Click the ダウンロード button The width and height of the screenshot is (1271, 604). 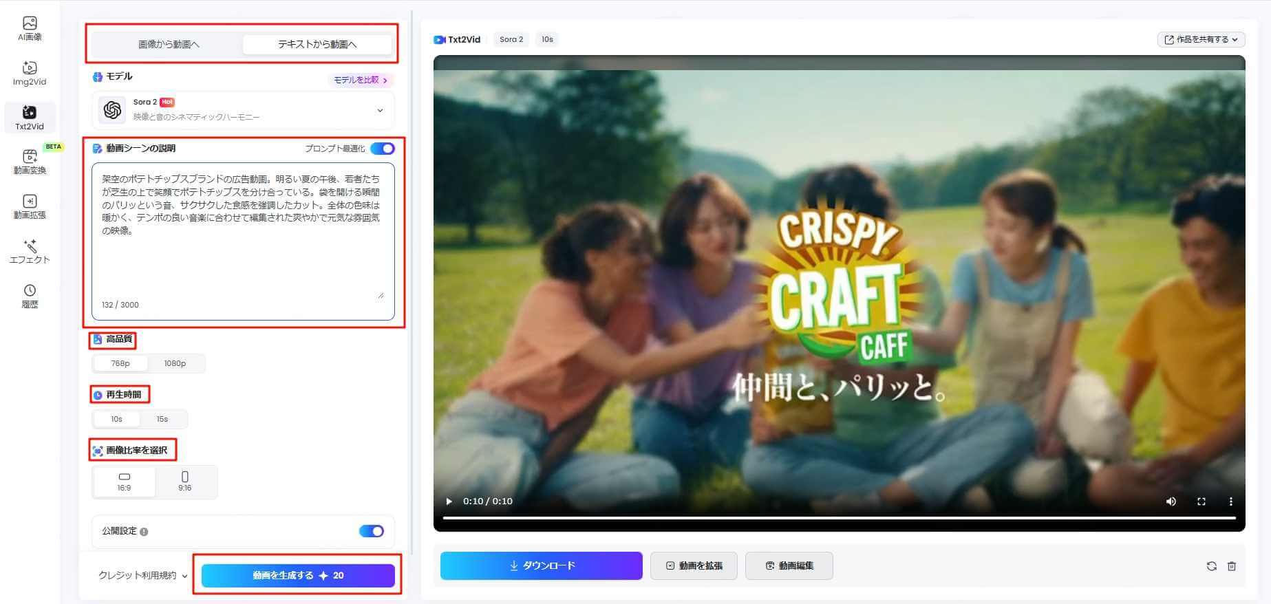(x=542, y=565)
